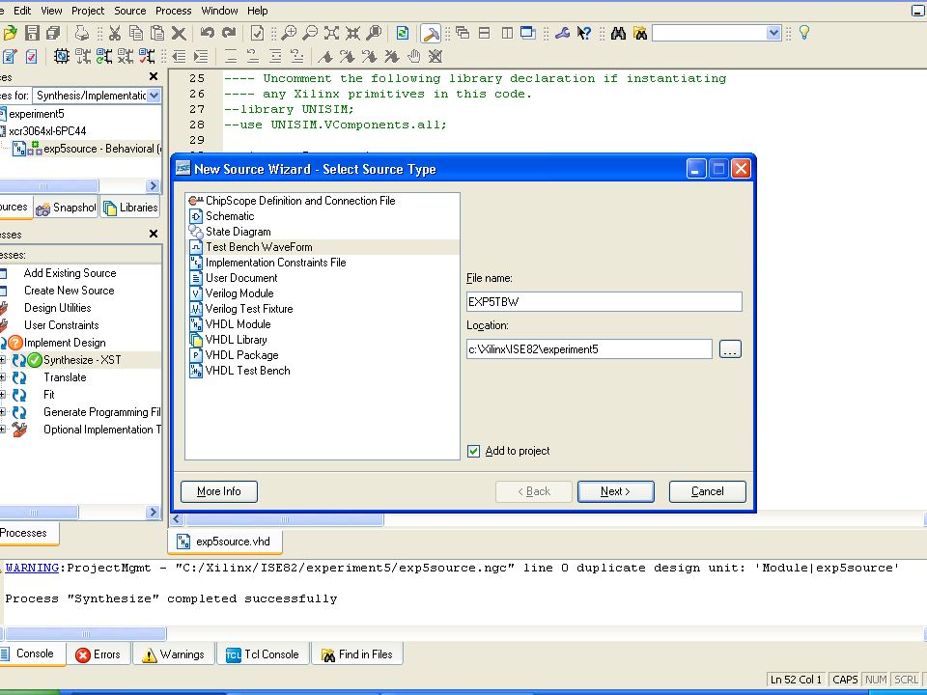The image size is (927, 695).
Task: Click the More Info button
Action: 219,491
